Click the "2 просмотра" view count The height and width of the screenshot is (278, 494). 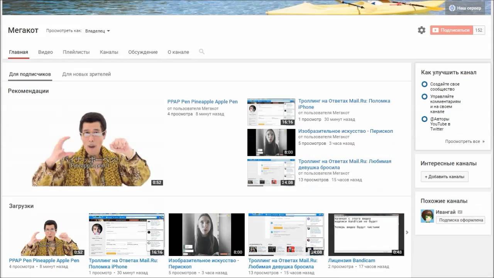[341, 267]
